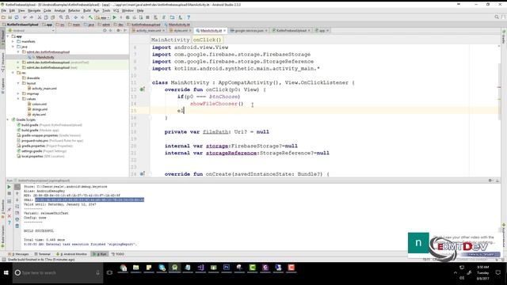The width and height of the screenshot is (507, 285).
Task: Open the Photoshop icon in the taskbar
Action: [x=227, y=268]
